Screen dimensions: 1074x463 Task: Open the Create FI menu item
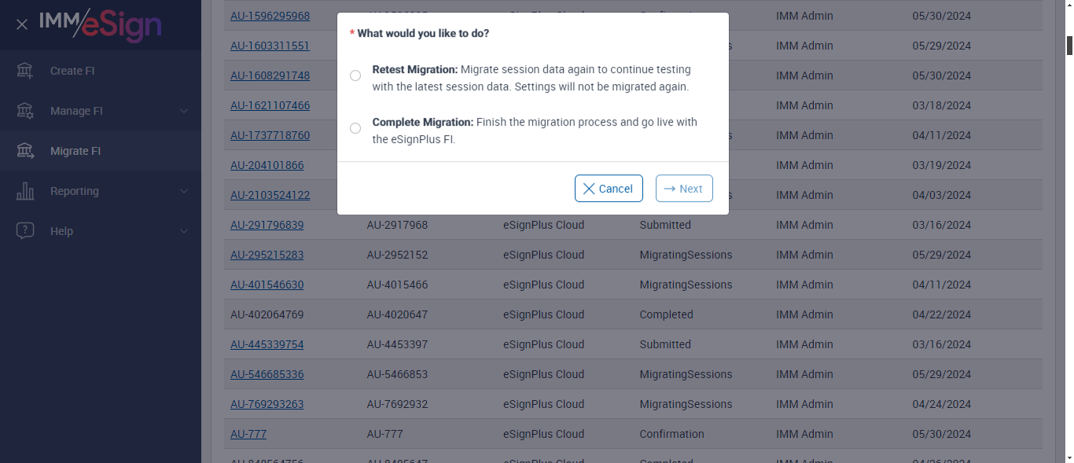click(72, 71)
